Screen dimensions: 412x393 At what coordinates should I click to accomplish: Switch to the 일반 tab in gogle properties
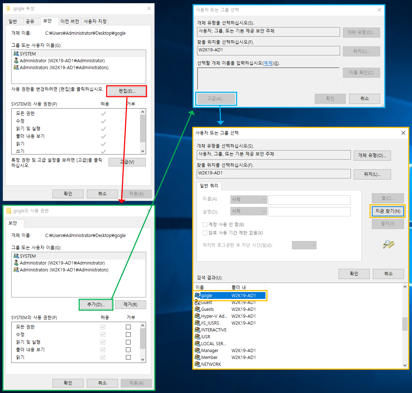13,21
